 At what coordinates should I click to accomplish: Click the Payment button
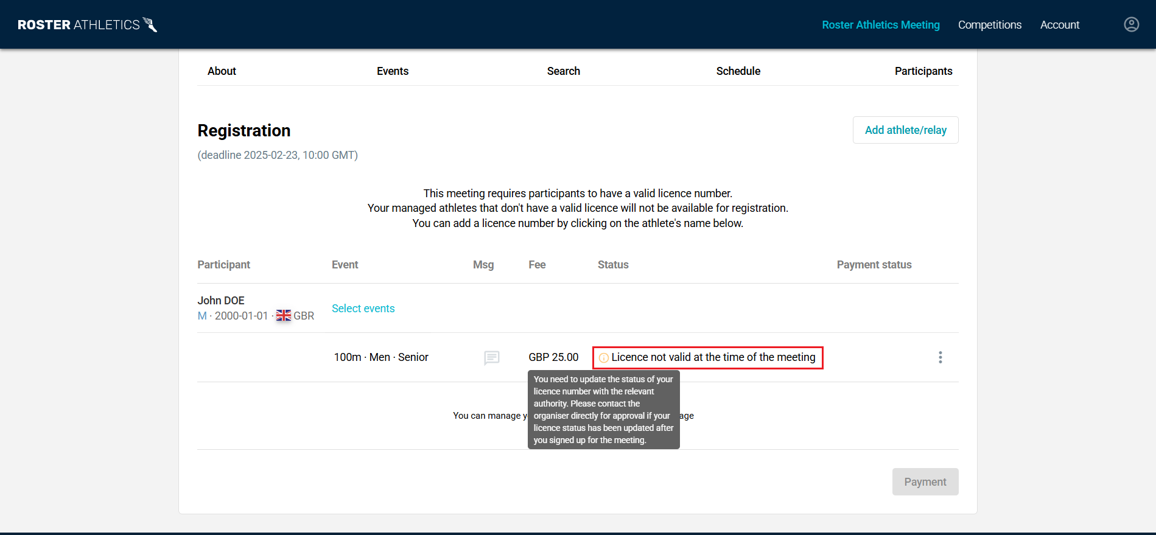pyautogui.click(x=925, y=482)
